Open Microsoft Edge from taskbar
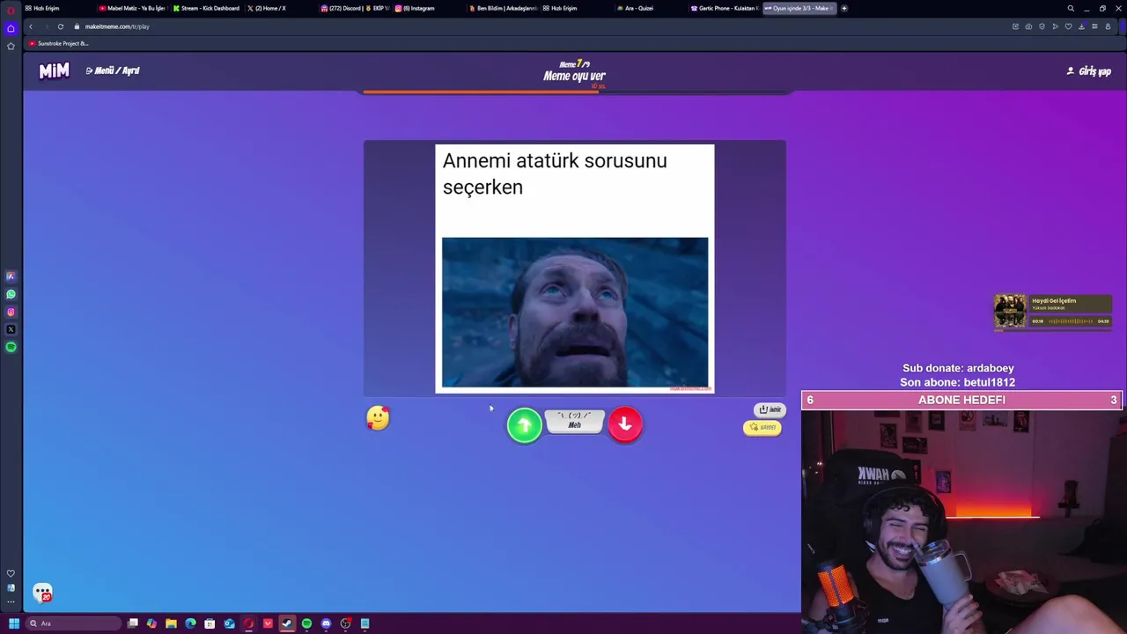This screenshot has width=1127, height=634. (x=190, y=623)
